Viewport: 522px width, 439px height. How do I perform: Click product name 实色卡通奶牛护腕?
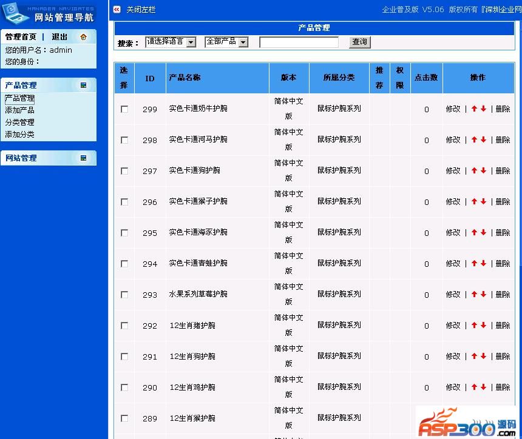click(x=198, y=109)
